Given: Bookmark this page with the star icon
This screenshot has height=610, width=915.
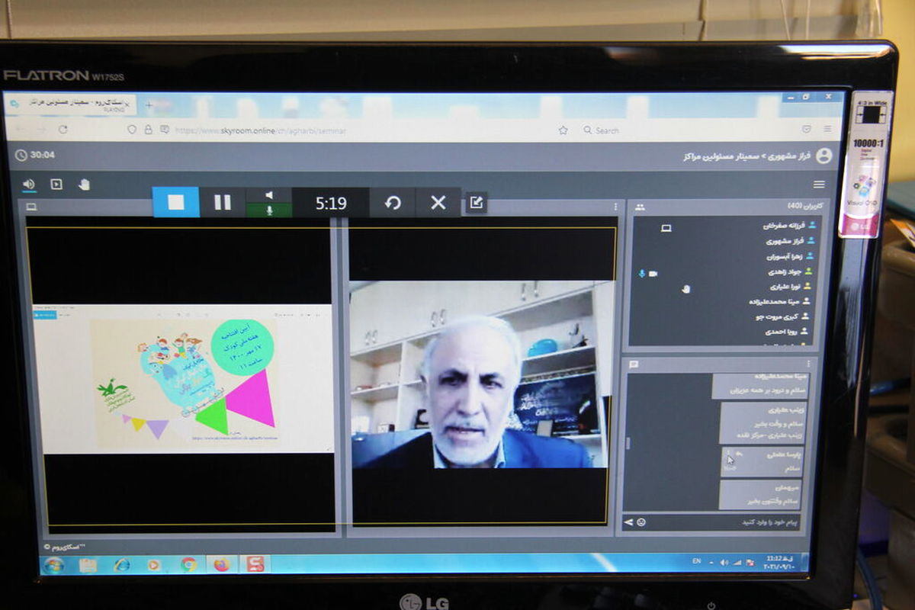Looking at the screenshot, I should 563,130.
